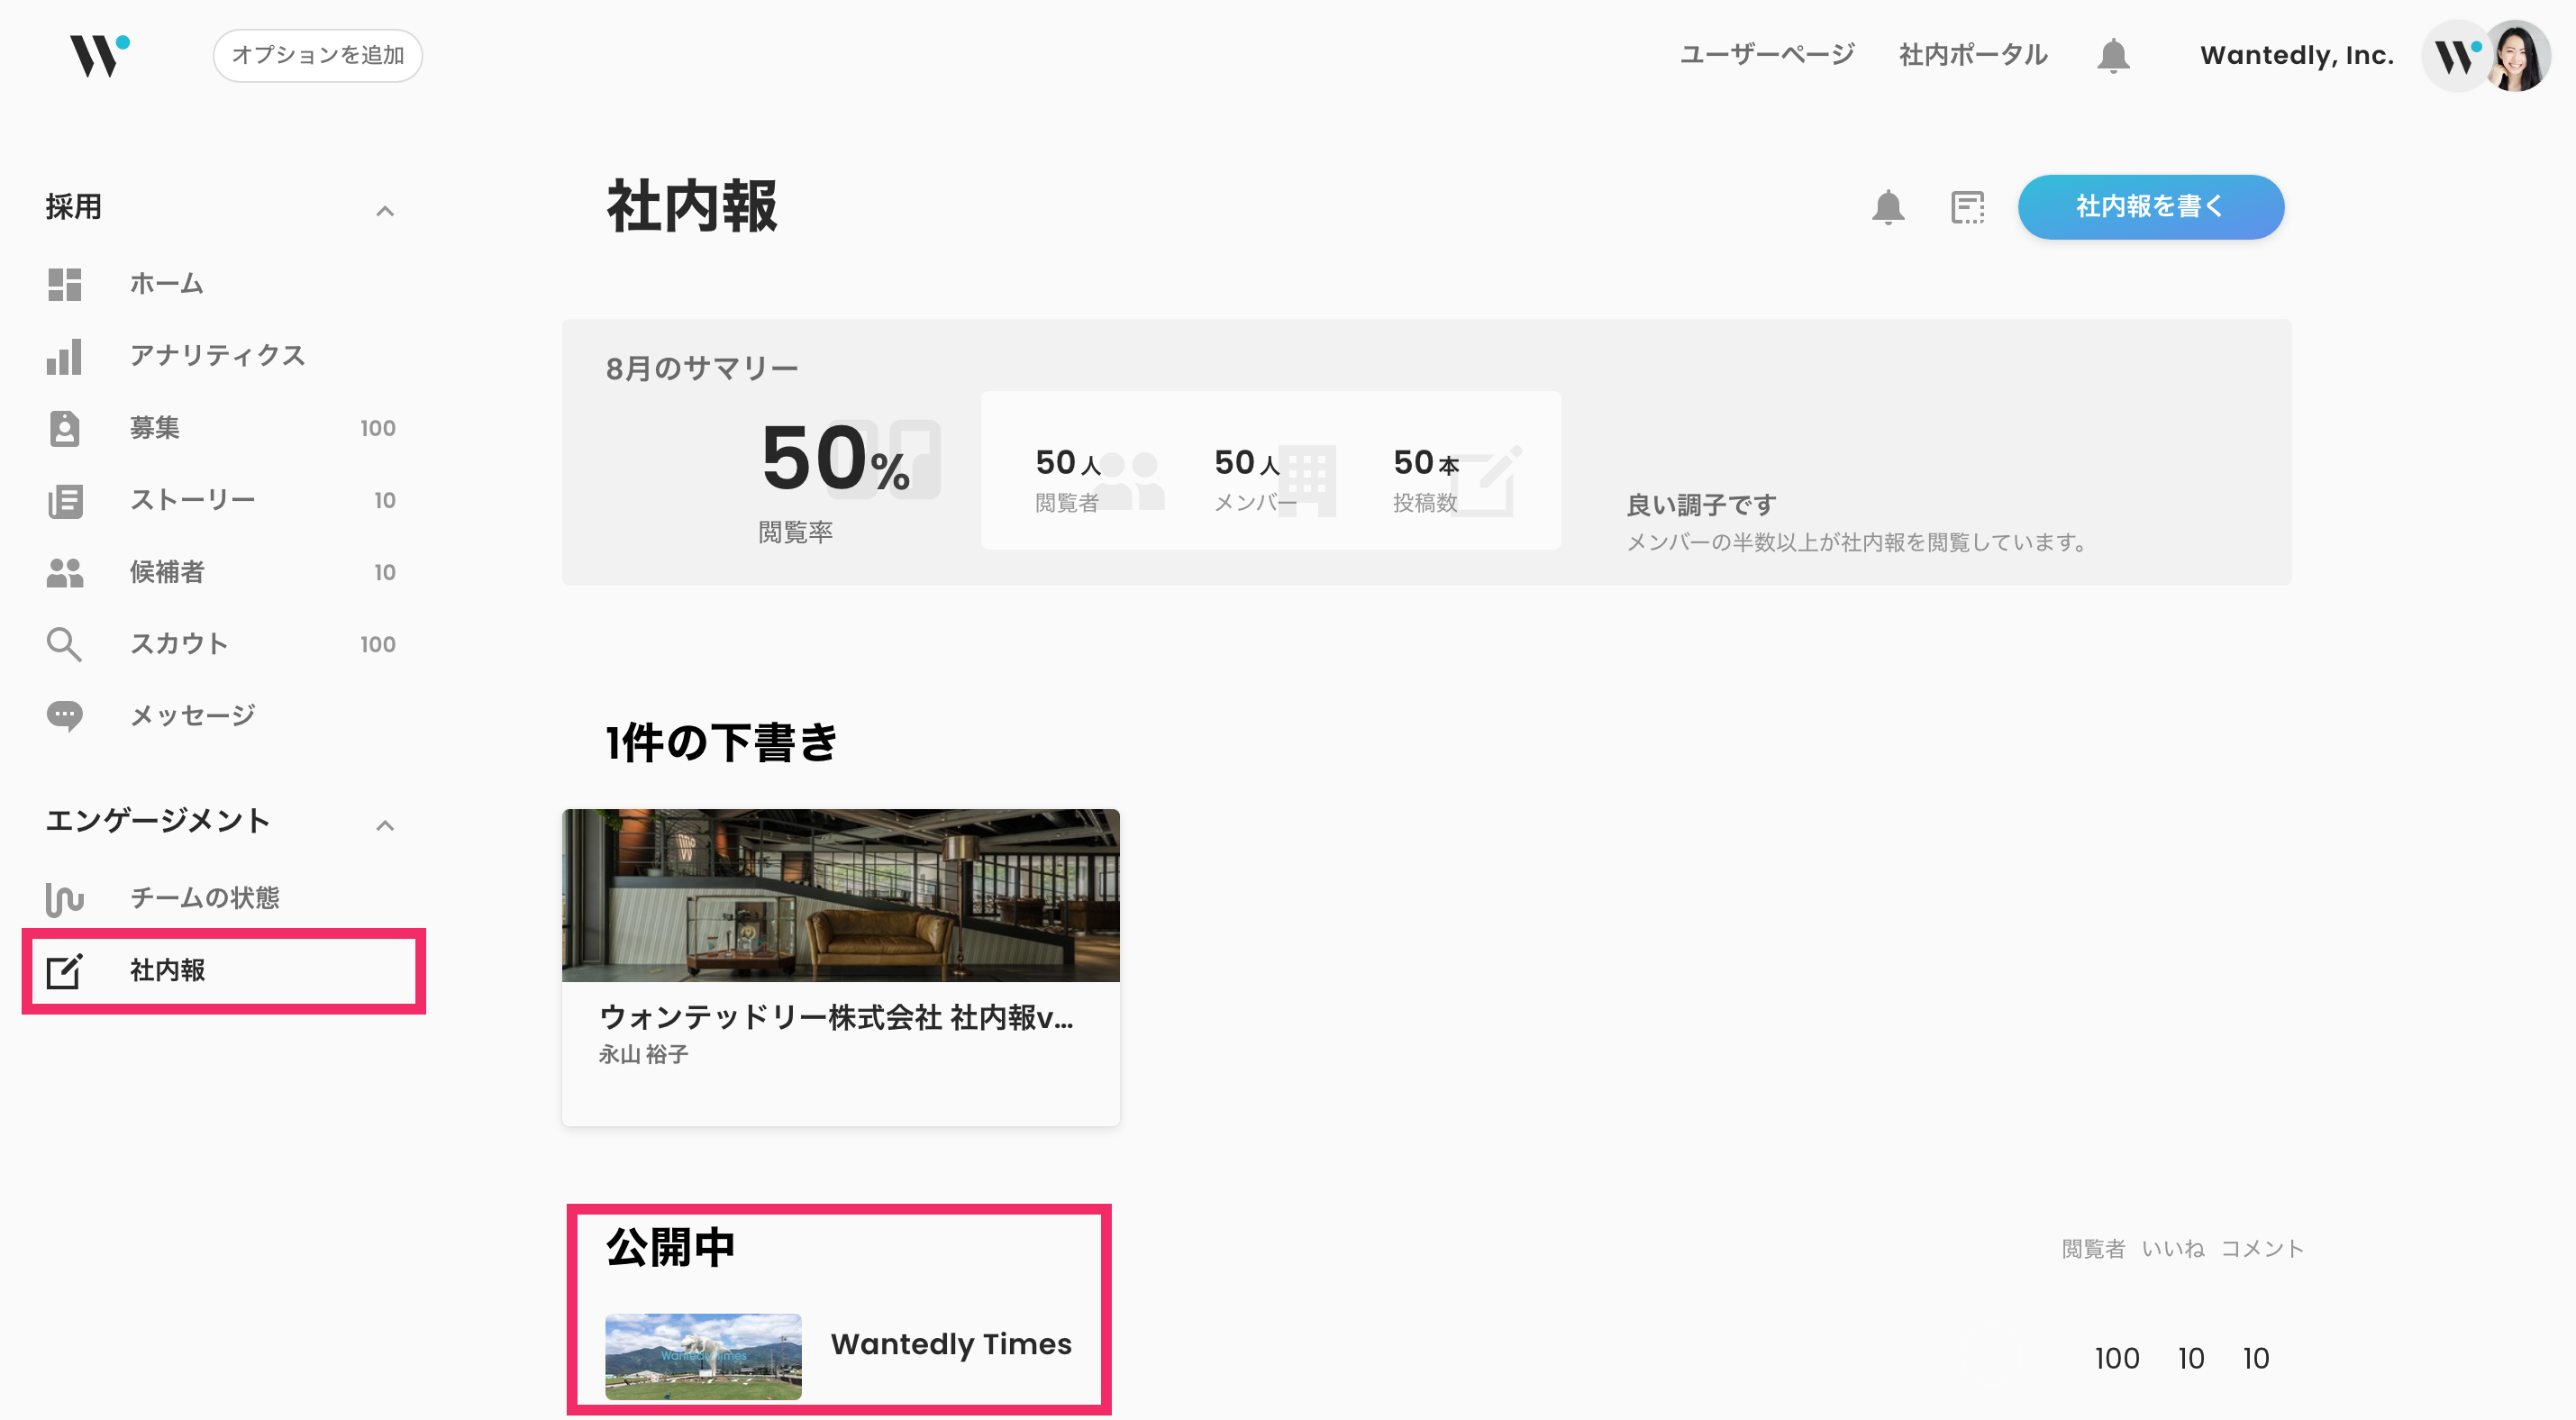Click the Wantedly logo icon

[x=98, y=55]
